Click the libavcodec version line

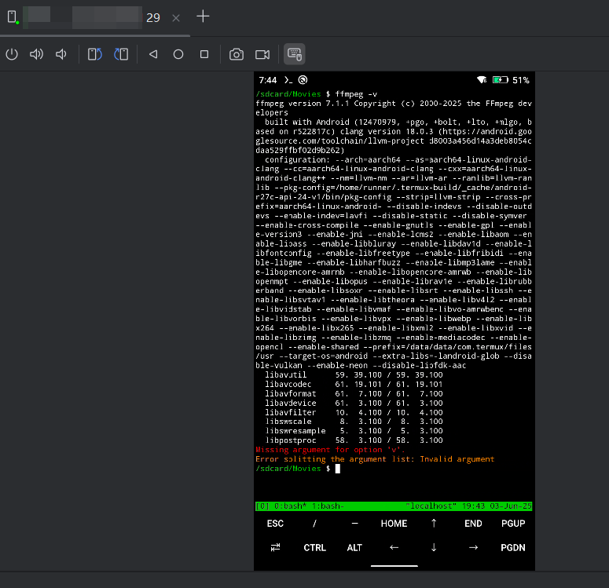pyautogui.click(x=354, y=384)
